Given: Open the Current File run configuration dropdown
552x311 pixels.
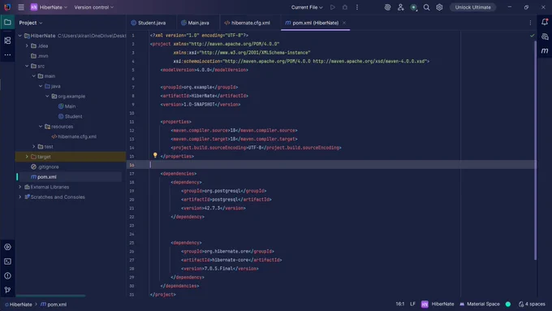Looking at the screenshot, I should pyautogui.click(x=307, y=7).
